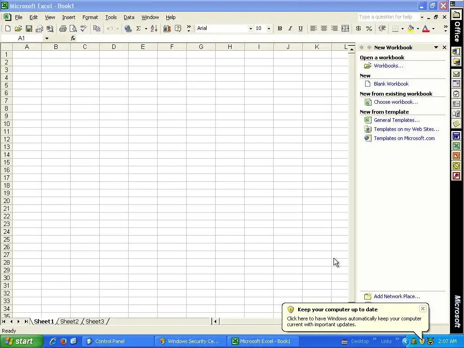
Task: Expand the AutoSum dropdown arrow
Action: coord(146,29)
